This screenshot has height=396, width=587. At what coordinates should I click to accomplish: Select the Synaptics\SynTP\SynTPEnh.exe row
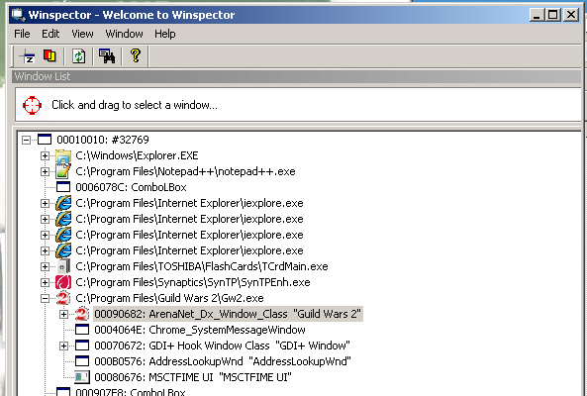click(193, 282)
